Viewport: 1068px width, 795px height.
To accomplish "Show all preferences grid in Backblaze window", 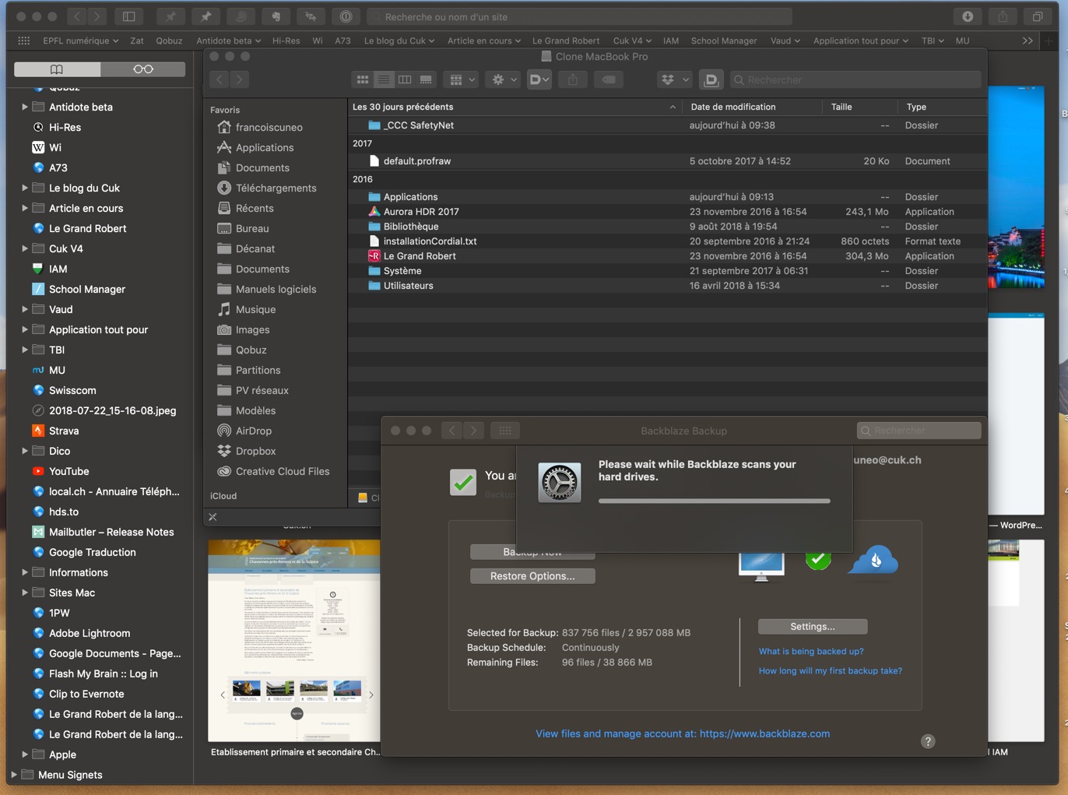I will point(504,431).
